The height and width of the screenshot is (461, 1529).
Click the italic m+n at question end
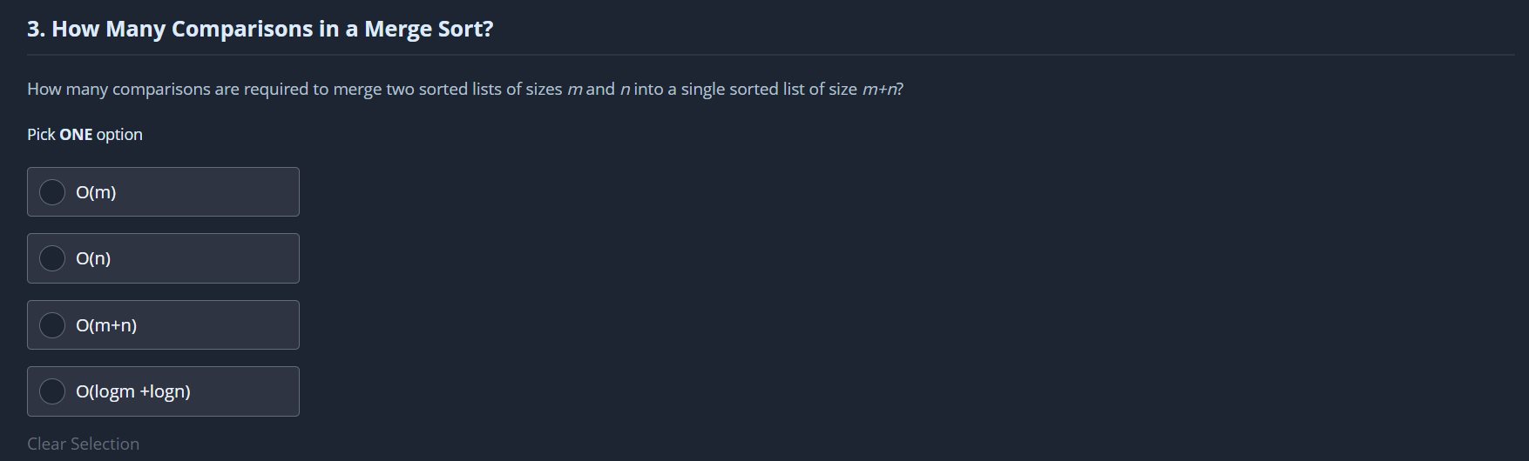880,89
